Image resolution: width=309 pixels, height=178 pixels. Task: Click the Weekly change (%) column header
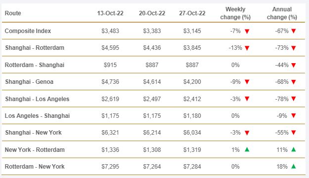pos(235,13)
